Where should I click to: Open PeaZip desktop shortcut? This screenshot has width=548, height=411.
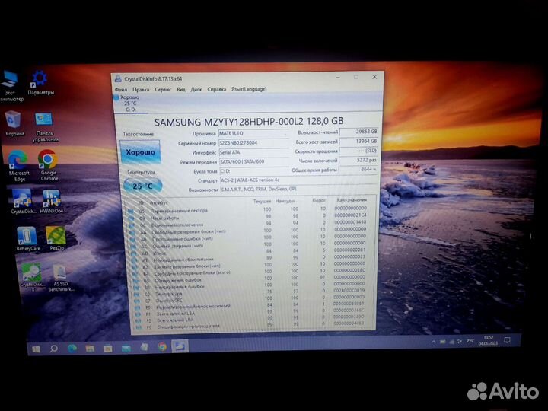(56, 238)
